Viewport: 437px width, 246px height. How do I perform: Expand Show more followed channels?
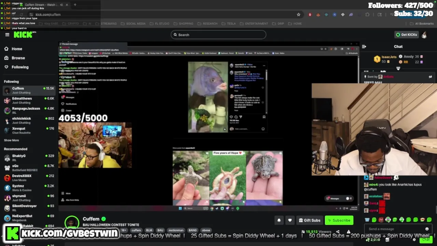[11, 140]
